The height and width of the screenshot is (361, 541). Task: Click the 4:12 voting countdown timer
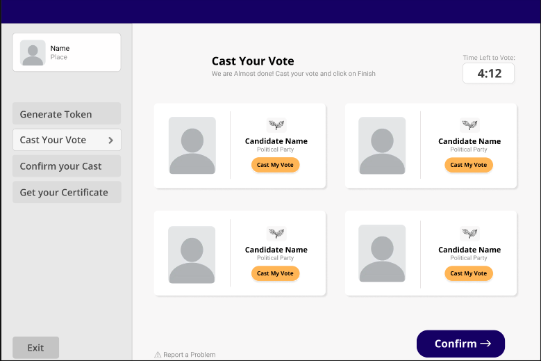(x=489, y=73)
